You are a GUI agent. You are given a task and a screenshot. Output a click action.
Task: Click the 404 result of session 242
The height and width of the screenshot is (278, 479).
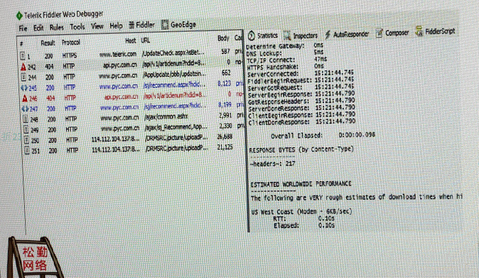pyautogui.click(x=49, y=67)
